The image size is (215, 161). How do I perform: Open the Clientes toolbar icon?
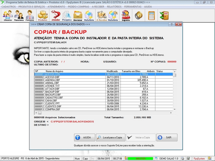pos(8,15)
